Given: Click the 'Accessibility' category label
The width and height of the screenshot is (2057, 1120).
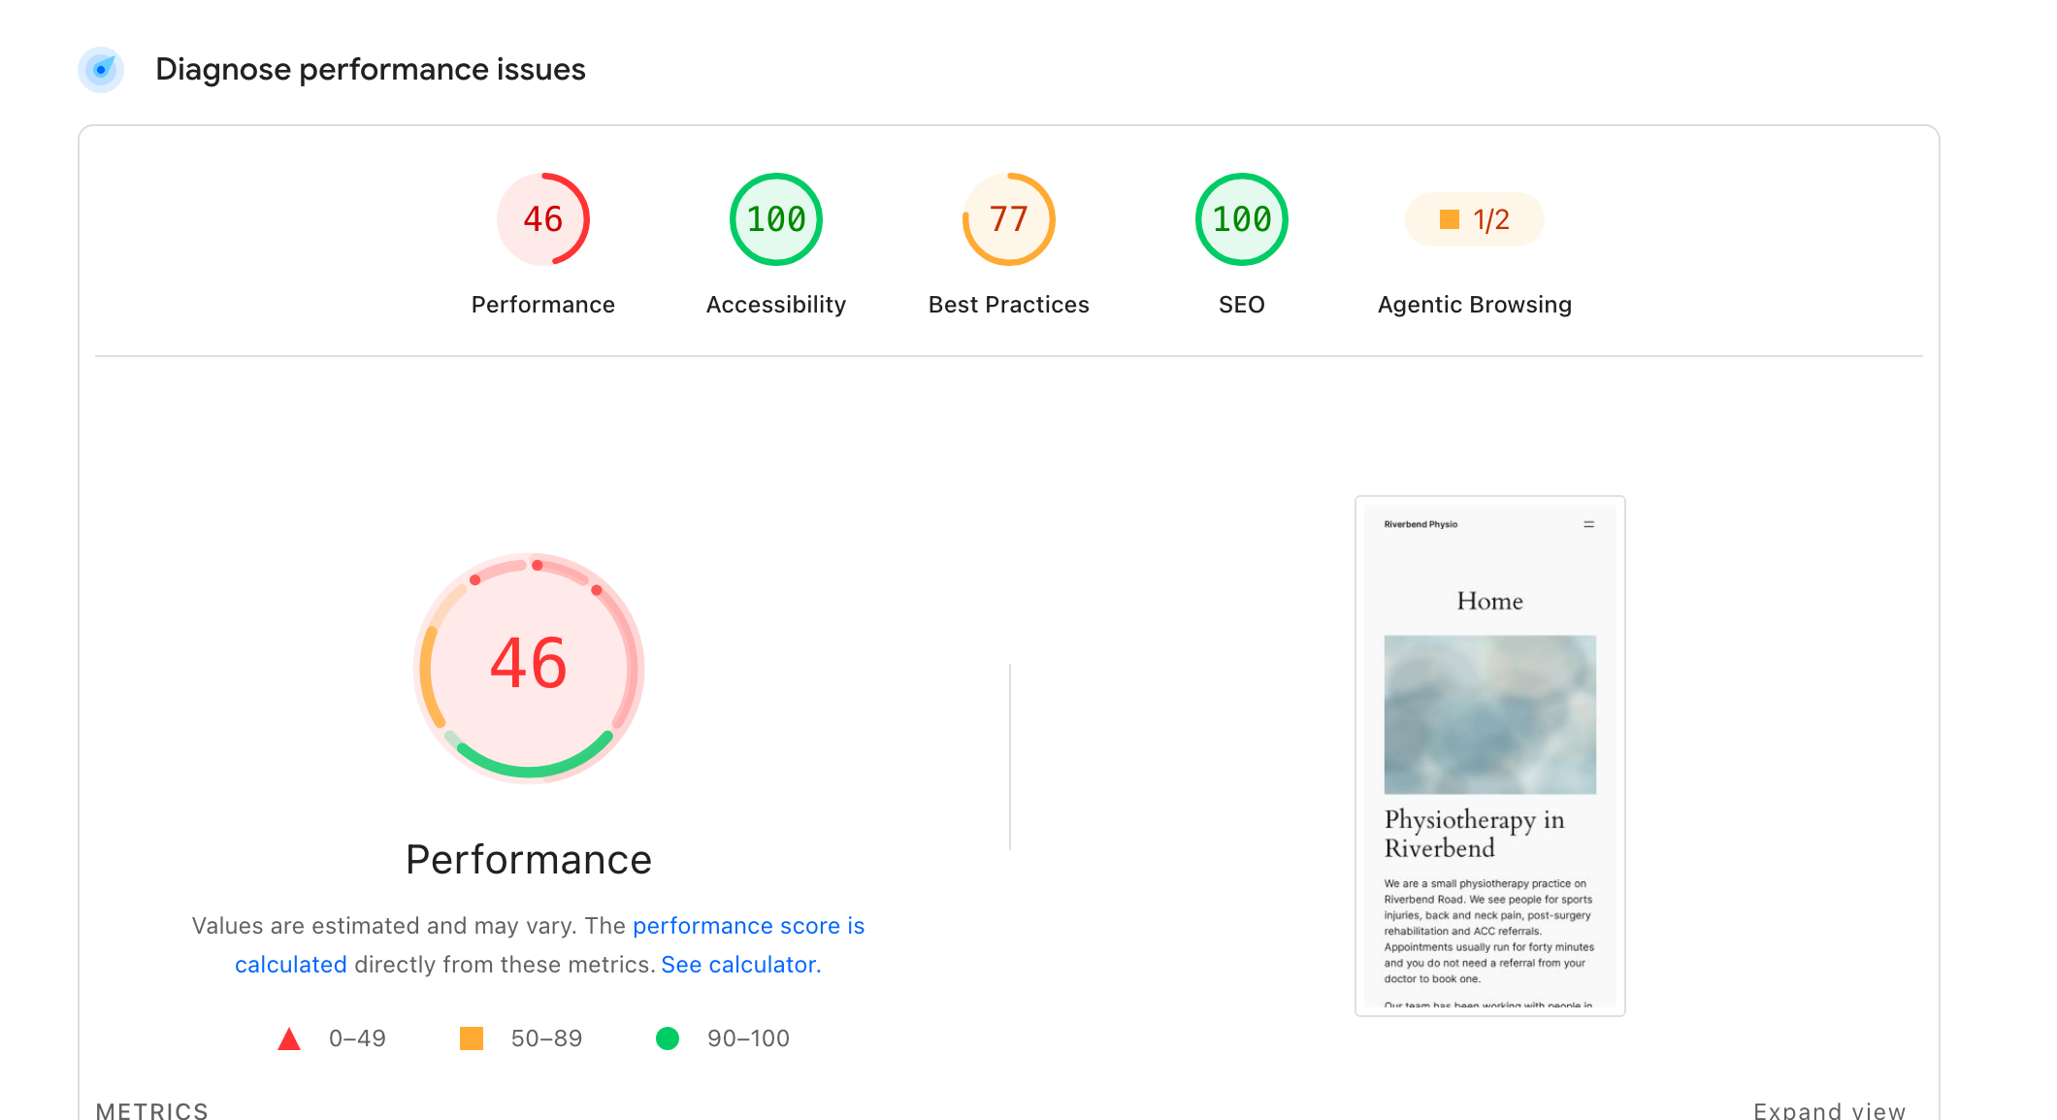Looking at the screenshot, I should point(776,305).
